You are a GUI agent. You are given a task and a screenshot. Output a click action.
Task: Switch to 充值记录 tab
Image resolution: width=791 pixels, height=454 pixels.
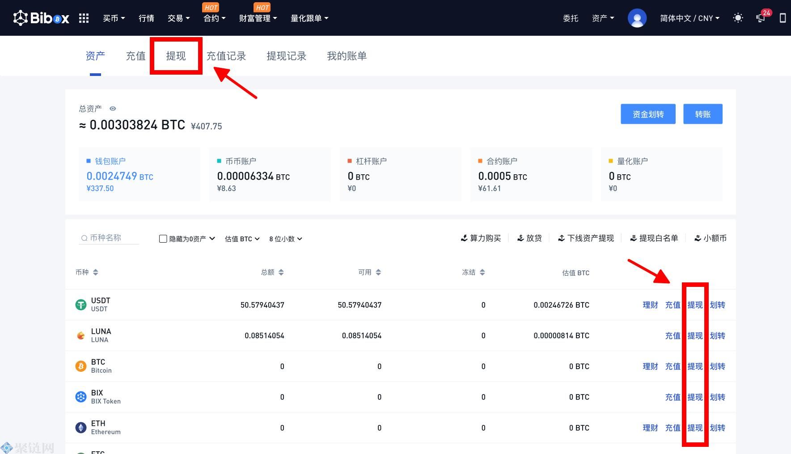[x=226, y=56]
